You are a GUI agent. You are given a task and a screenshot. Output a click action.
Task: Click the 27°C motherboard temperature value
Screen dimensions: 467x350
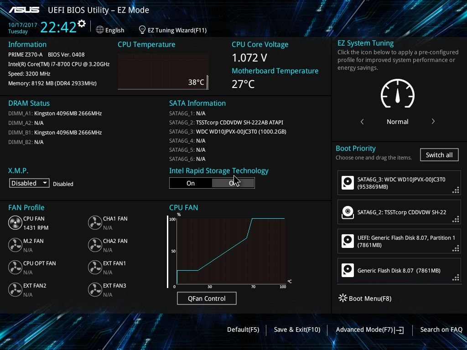pyautogui.click(x=244, y=84)
